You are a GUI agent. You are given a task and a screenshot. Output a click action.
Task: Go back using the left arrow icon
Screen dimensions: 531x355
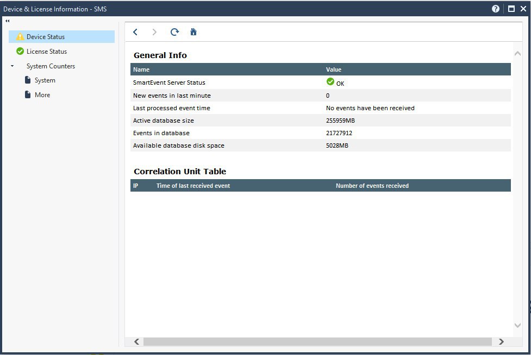135,32
